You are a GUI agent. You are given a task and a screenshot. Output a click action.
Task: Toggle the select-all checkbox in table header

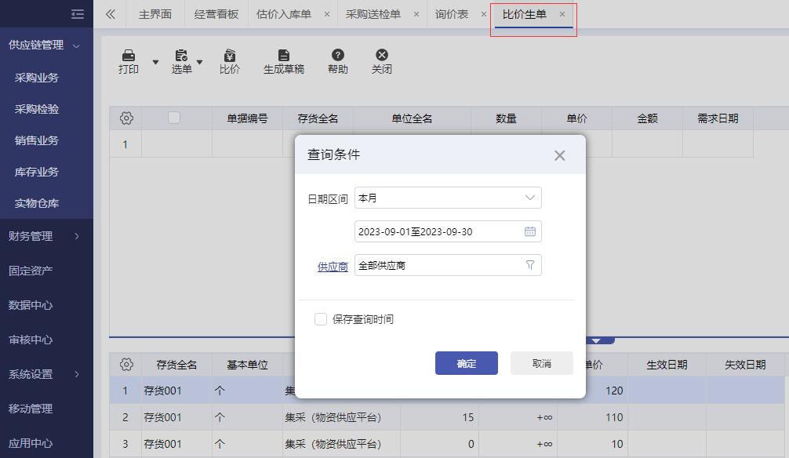point(174,118)
